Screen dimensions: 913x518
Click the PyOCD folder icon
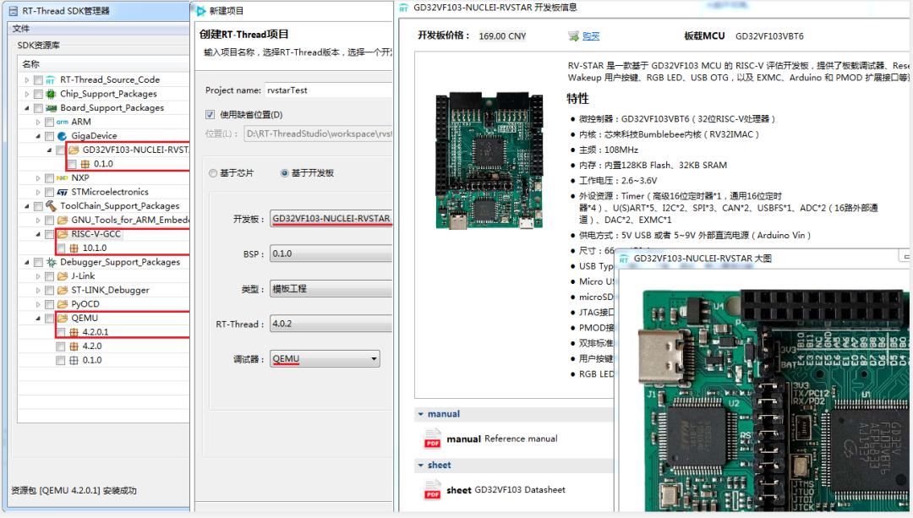pyautogui.click(x=63, y=304)
